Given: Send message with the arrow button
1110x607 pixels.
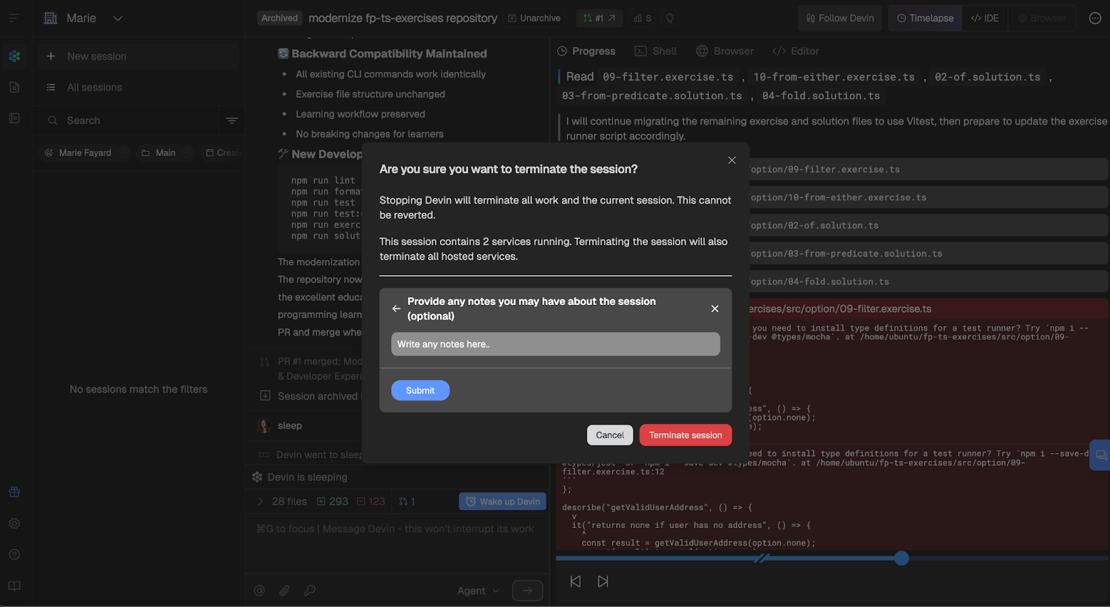Looking at the screenshot, I should pyautogui.click(x=527, y=590).
